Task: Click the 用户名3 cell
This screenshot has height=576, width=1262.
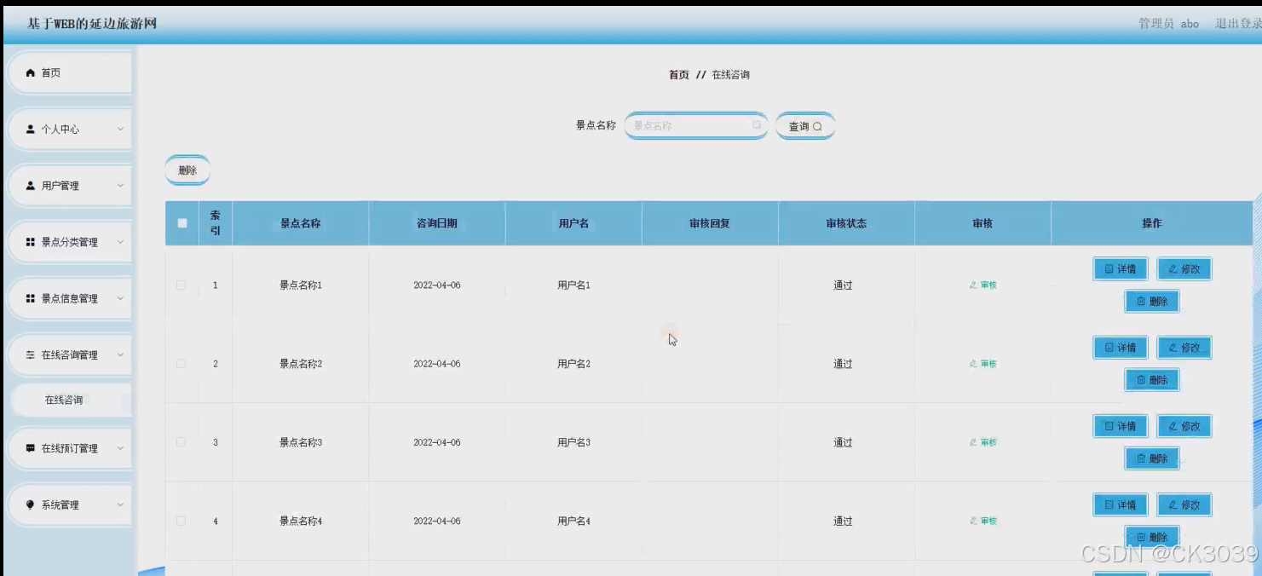Action: pyautogui.click(x=573, y=442)
